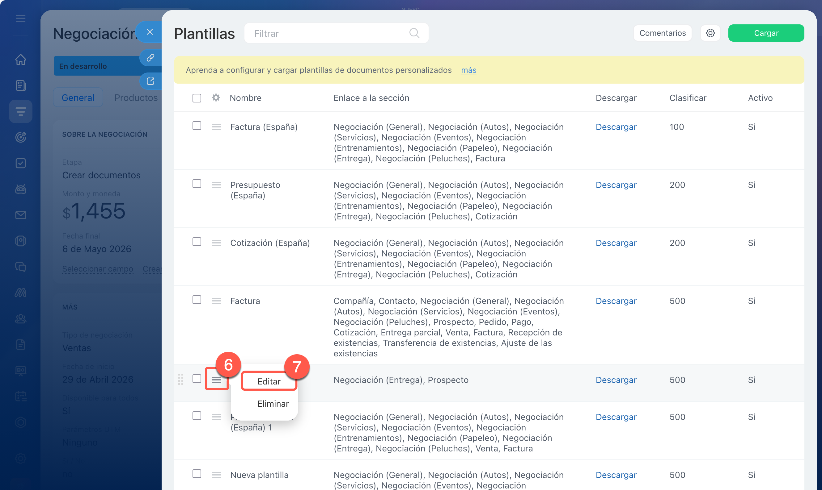The width and height of the screenshot is (822, 490).
Task: Open the hamburger menu at top left
Action: click(20, 18)
